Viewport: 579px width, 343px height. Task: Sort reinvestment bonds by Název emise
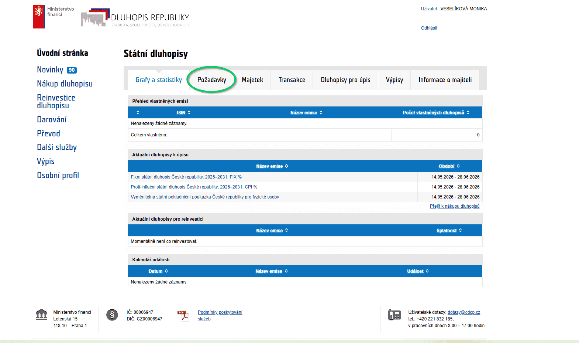272,230
